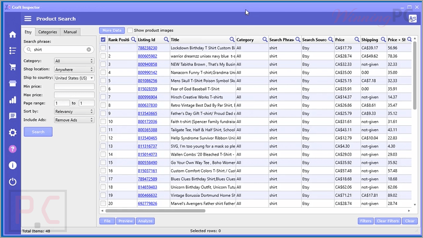Filter the Rank Position column using magnifier
The width and height of the screenshot is (423, 238).
click(x=133, y=40)
